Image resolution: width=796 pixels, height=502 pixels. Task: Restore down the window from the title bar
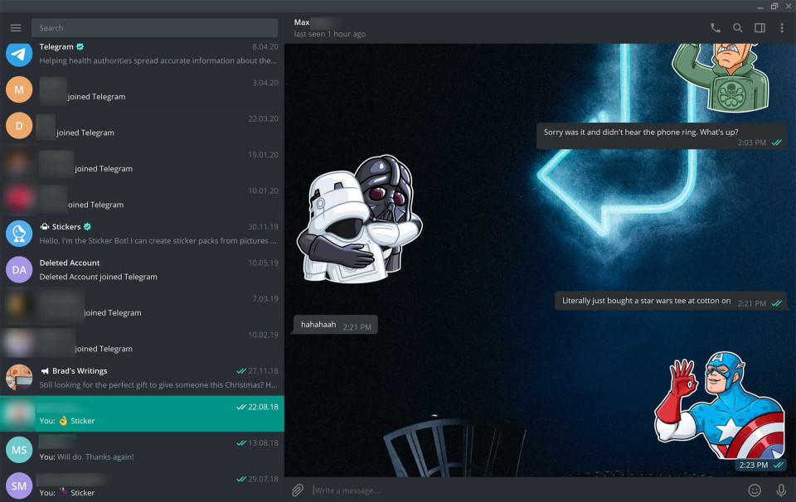pyautogui.click(x=774, y=6)
